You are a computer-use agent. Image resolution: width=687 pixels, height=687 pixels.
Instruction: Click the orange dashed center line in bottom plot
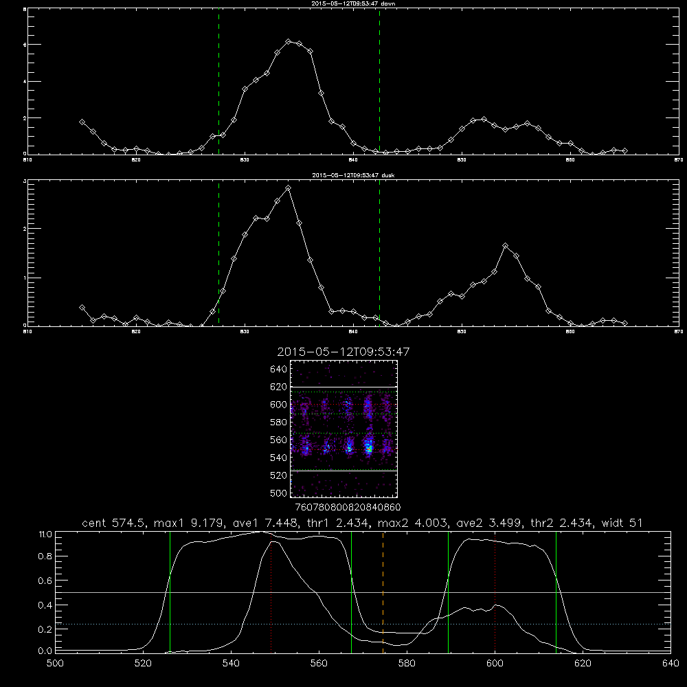(x=383, y=592)
